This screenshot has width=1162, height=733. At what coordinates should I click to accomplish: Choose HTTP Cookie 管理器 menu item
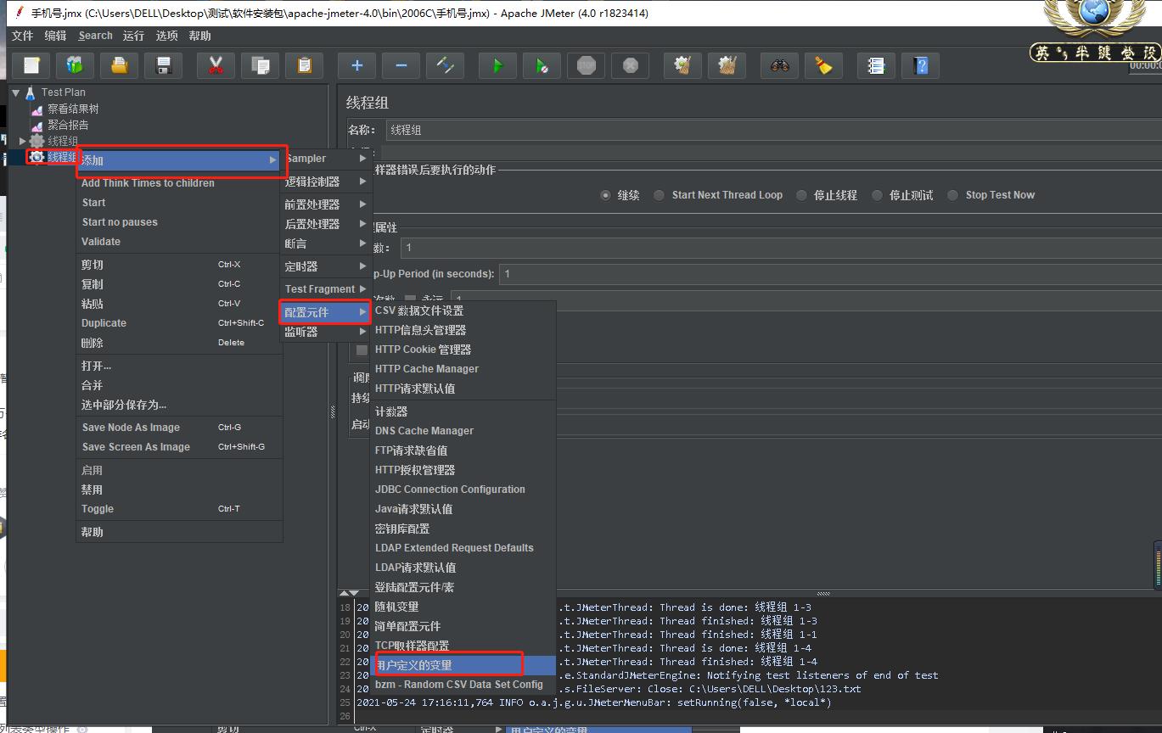463,350
